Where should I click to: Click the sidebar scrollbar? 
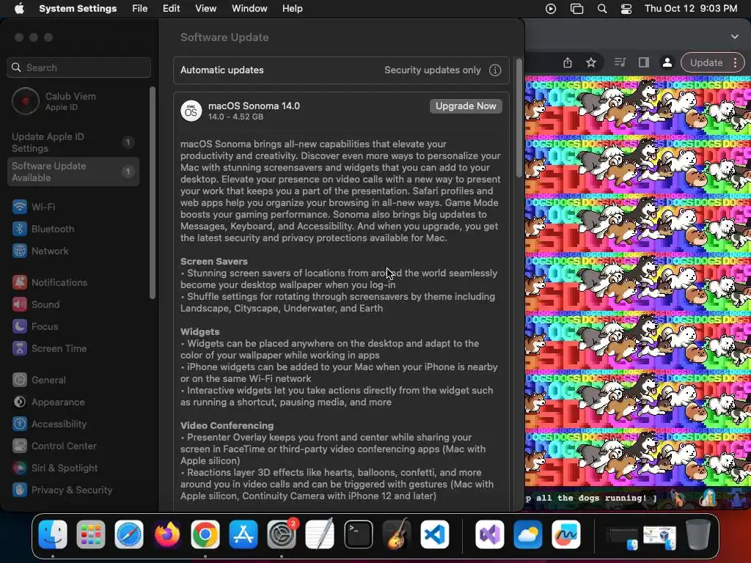[x=153, y=193]
